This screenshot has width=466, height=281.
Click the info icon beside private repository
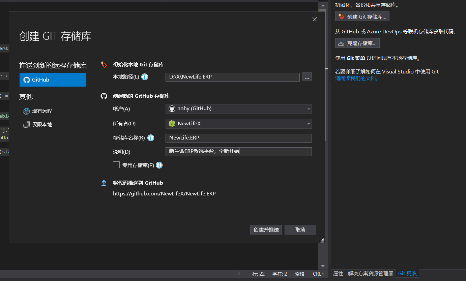[159, 165]
